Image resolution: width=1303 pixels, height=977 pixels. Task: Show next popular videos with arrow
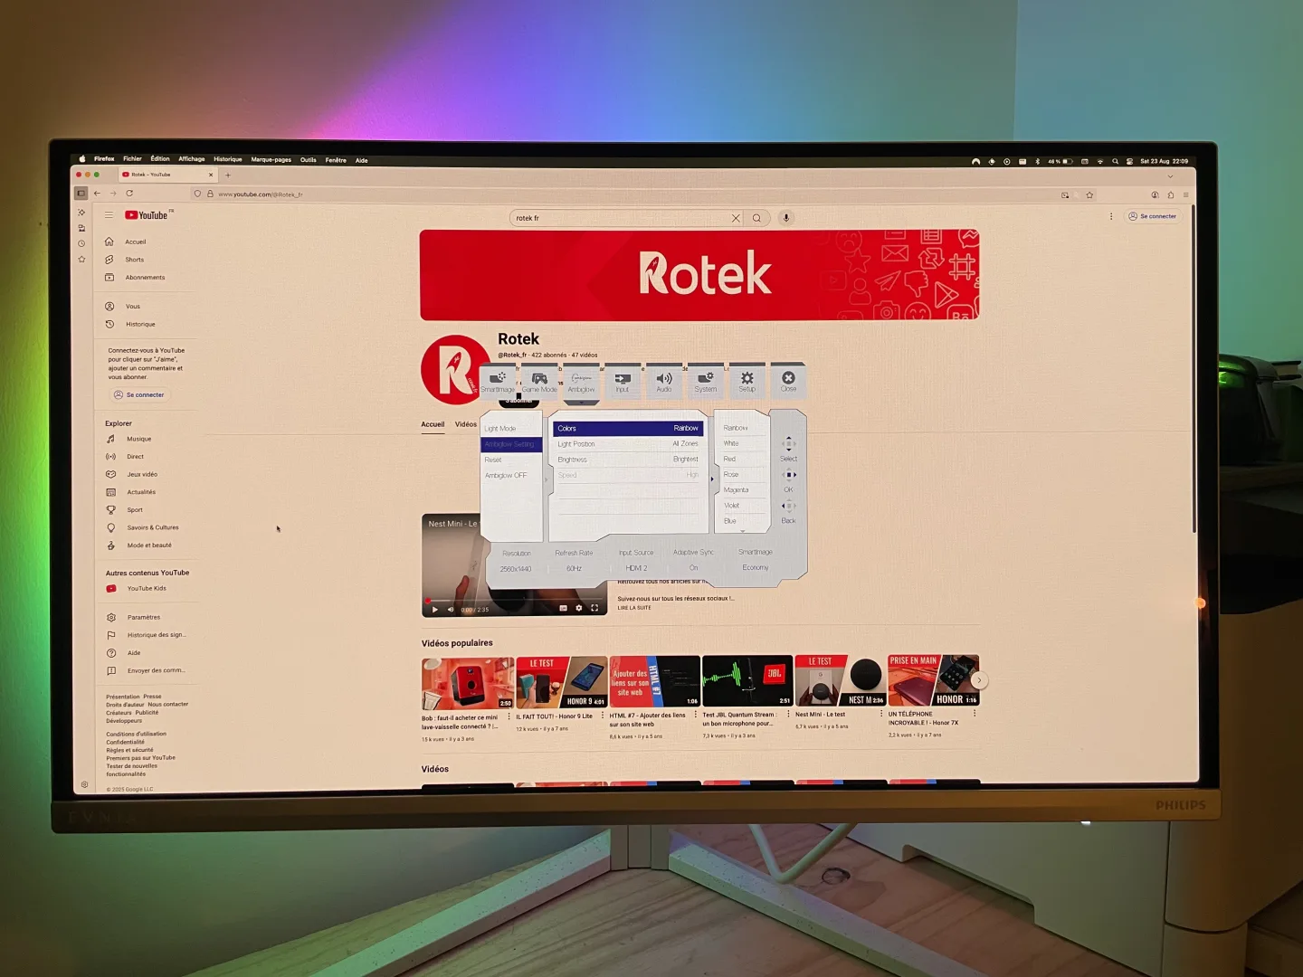tap(978, 680)
